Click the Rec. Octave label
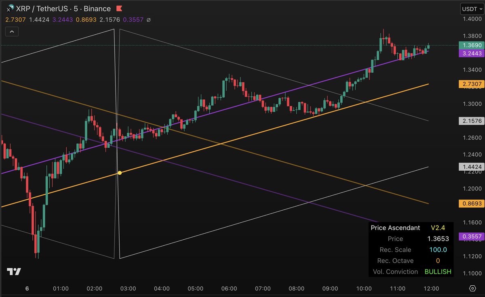Screen dimensions: 485x297 tap(395, 261)
